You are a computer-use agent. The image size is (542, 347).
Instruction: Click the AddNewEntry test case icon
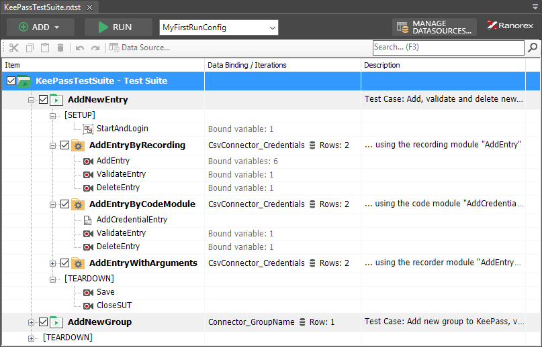point(56,100)
